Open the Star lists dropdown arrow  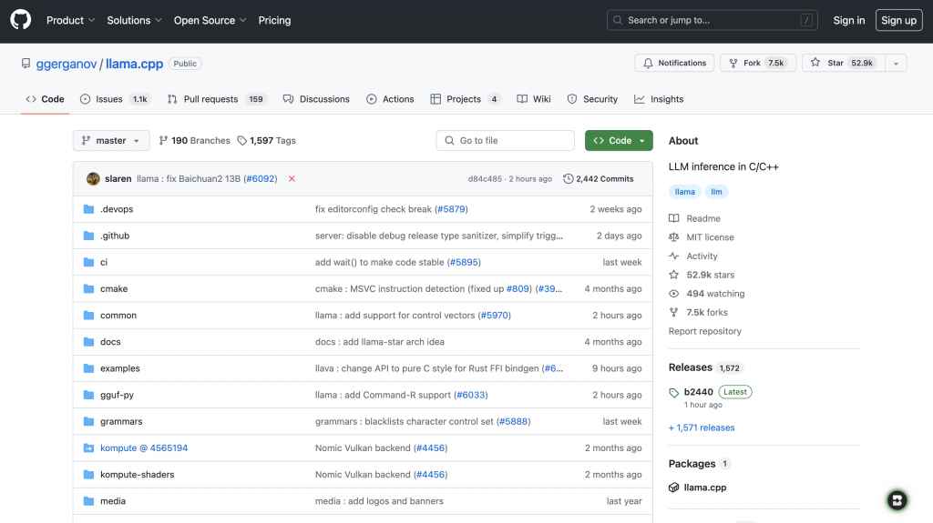tap(896, 63)
